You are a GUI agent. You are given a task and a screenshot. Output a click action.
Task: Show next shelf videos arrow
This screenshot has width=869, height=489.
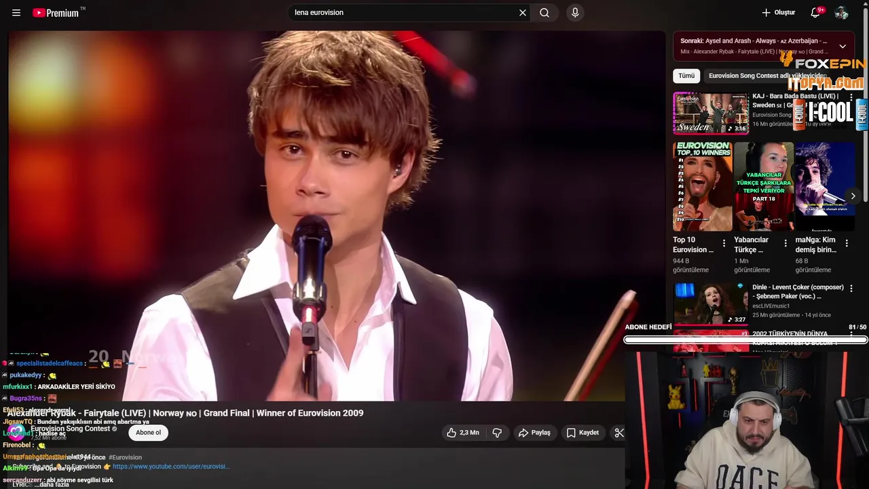[x=853, y=196]
